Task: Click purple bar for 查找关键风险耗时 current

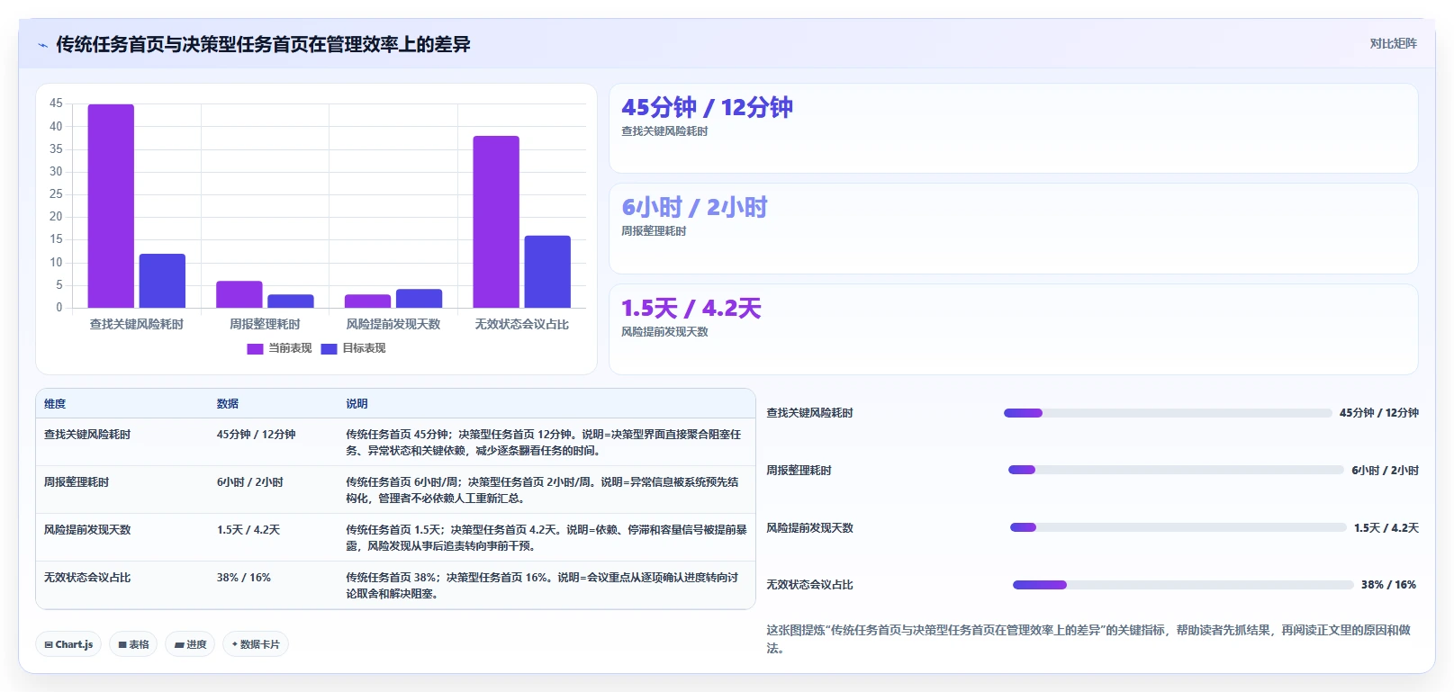Action: 111,206
